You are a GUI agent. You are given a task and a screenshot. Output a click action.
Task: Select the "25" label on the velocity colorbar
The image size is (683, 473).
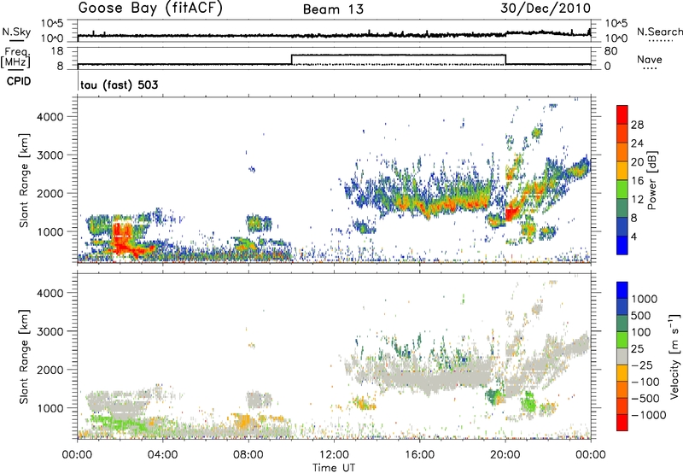(x=639, y=348)
